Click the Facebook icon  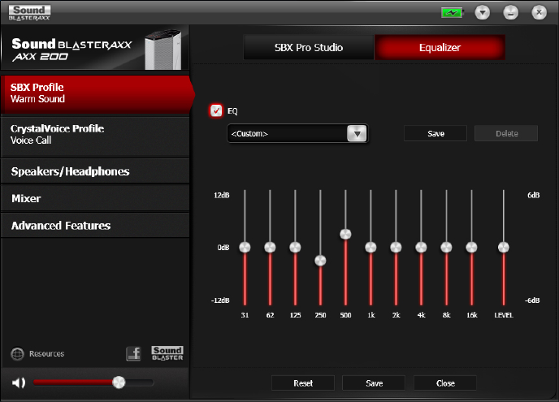[134, 353]
